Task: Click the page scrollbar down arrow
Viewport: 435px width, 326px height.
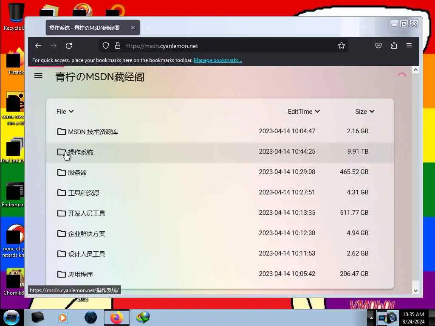Action: click(x=415, y=290)
